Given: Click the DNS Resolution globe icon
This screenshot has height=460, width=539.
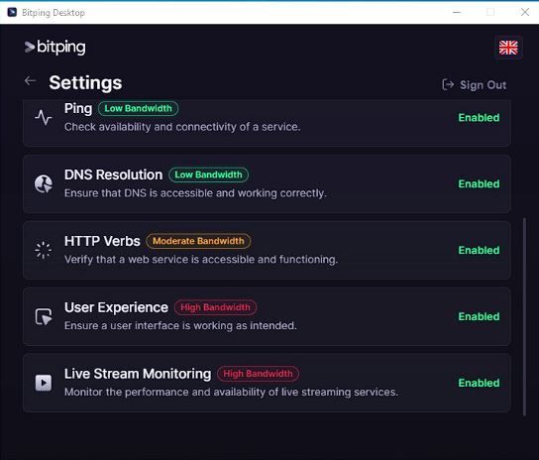Looking at the screenshot, I should point(44,183).
